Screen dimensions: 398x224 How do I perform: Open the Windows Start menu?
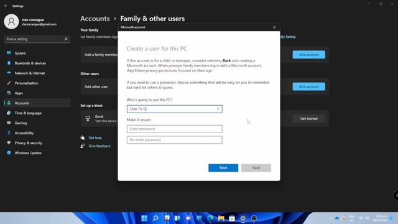coord(144,218)
